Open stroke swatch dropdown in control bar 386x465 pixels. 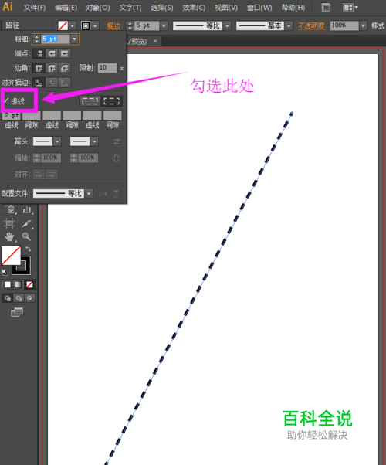pyautogui.click(x=95, y=25)
